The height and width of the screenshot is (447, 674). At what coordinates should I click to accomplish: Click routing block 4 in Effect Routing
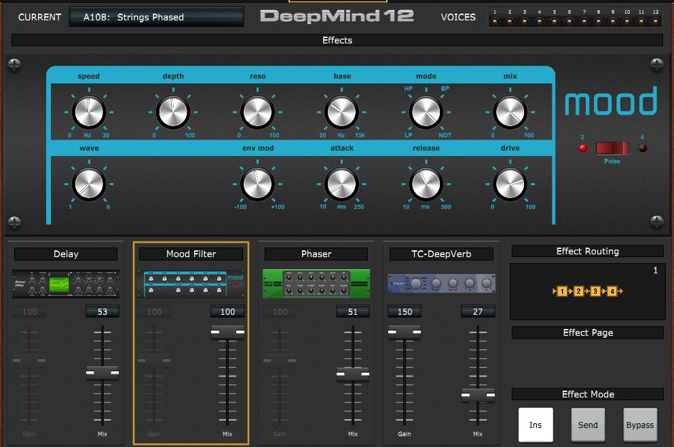[x=612, y=292]
